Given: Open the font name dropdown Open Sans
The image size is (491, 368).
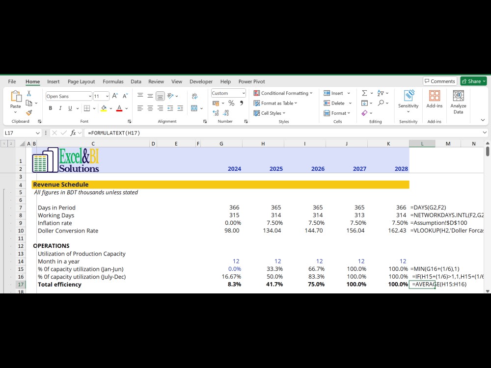Looking at the screenshot, I should tap(89, 96).
